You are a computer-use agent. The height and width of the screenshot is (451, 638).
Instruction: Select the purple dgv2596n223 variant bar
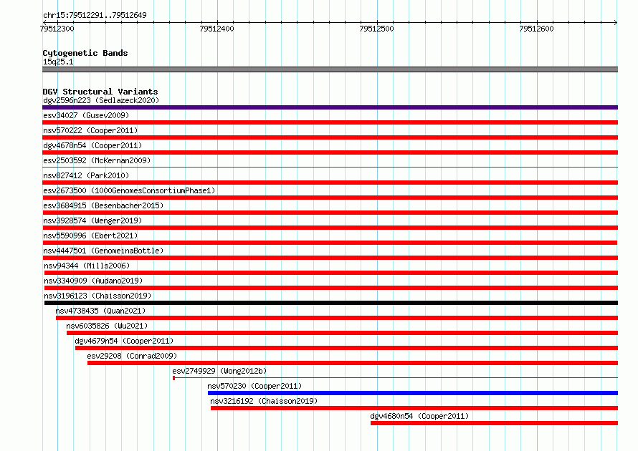point(330,107)
